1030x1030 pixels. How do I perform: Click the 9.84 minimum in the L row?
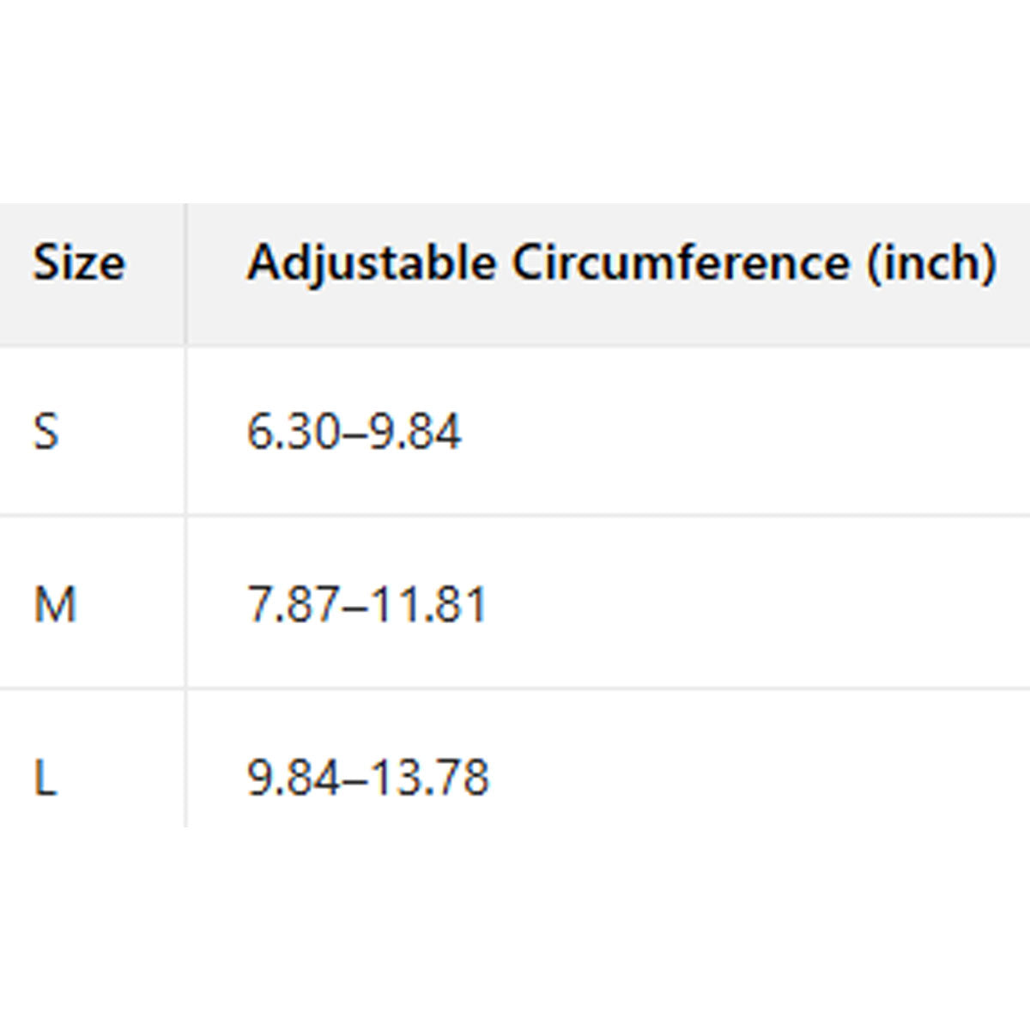click(294, 778)
